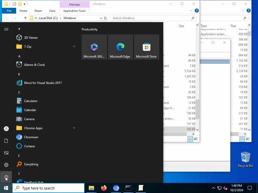Viewport: 258px width, 193px height.
Task: Expand the 7-Zip folder chevron
Action: pos(74,46)
